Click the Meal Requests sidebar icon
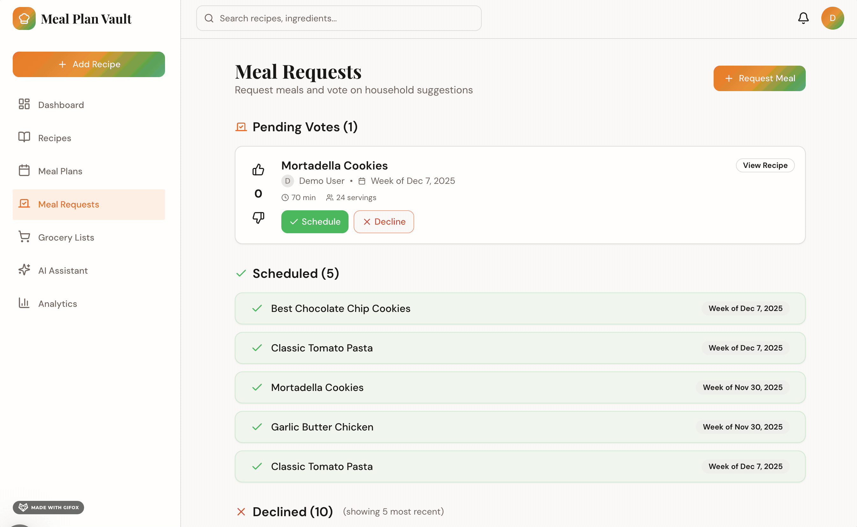The height and width of the screenshot is (527, 857). [x=24, y=204]
